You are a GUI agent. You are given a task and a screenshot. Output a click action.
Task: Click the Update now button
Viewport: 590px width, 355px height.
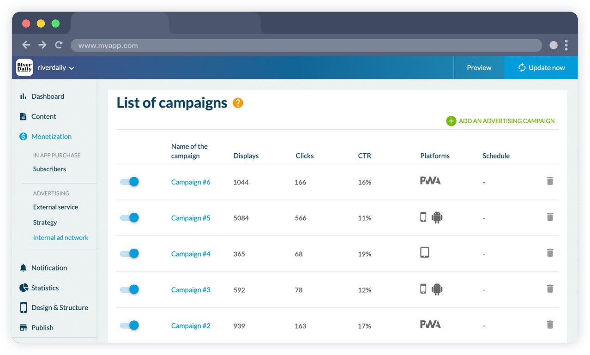pos(541,68)
